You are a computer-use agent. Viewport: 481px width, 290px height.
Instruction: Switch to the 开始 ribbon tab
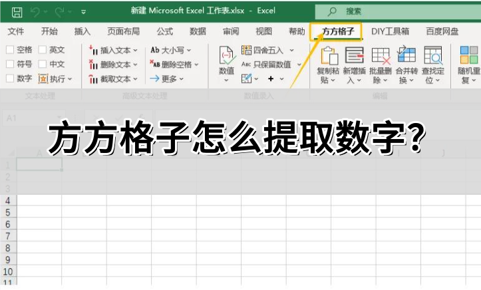[49, 31]
